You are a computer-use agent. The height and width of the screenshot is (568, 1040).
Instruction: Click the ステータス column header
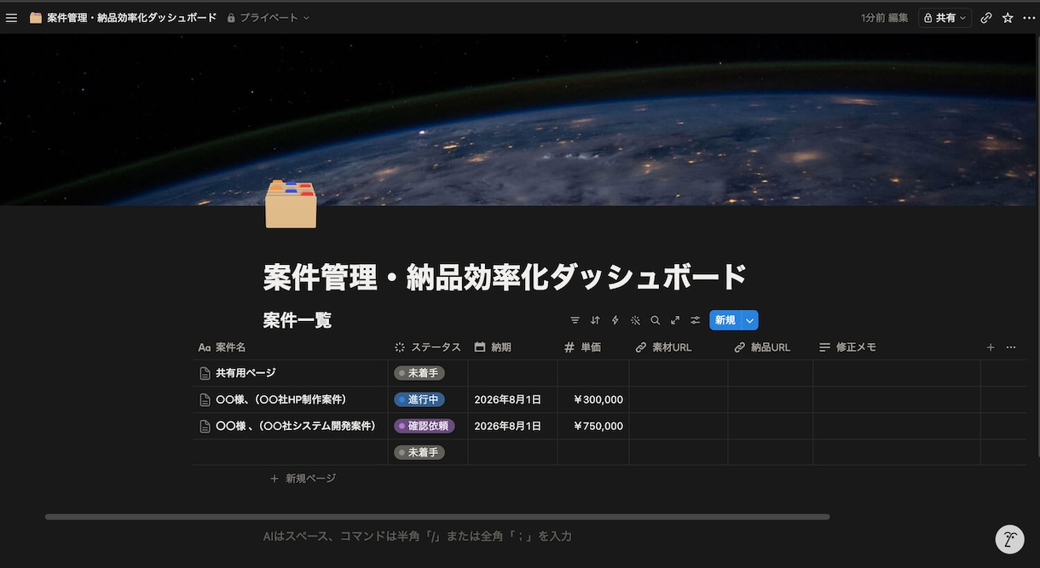coord(428,347)
